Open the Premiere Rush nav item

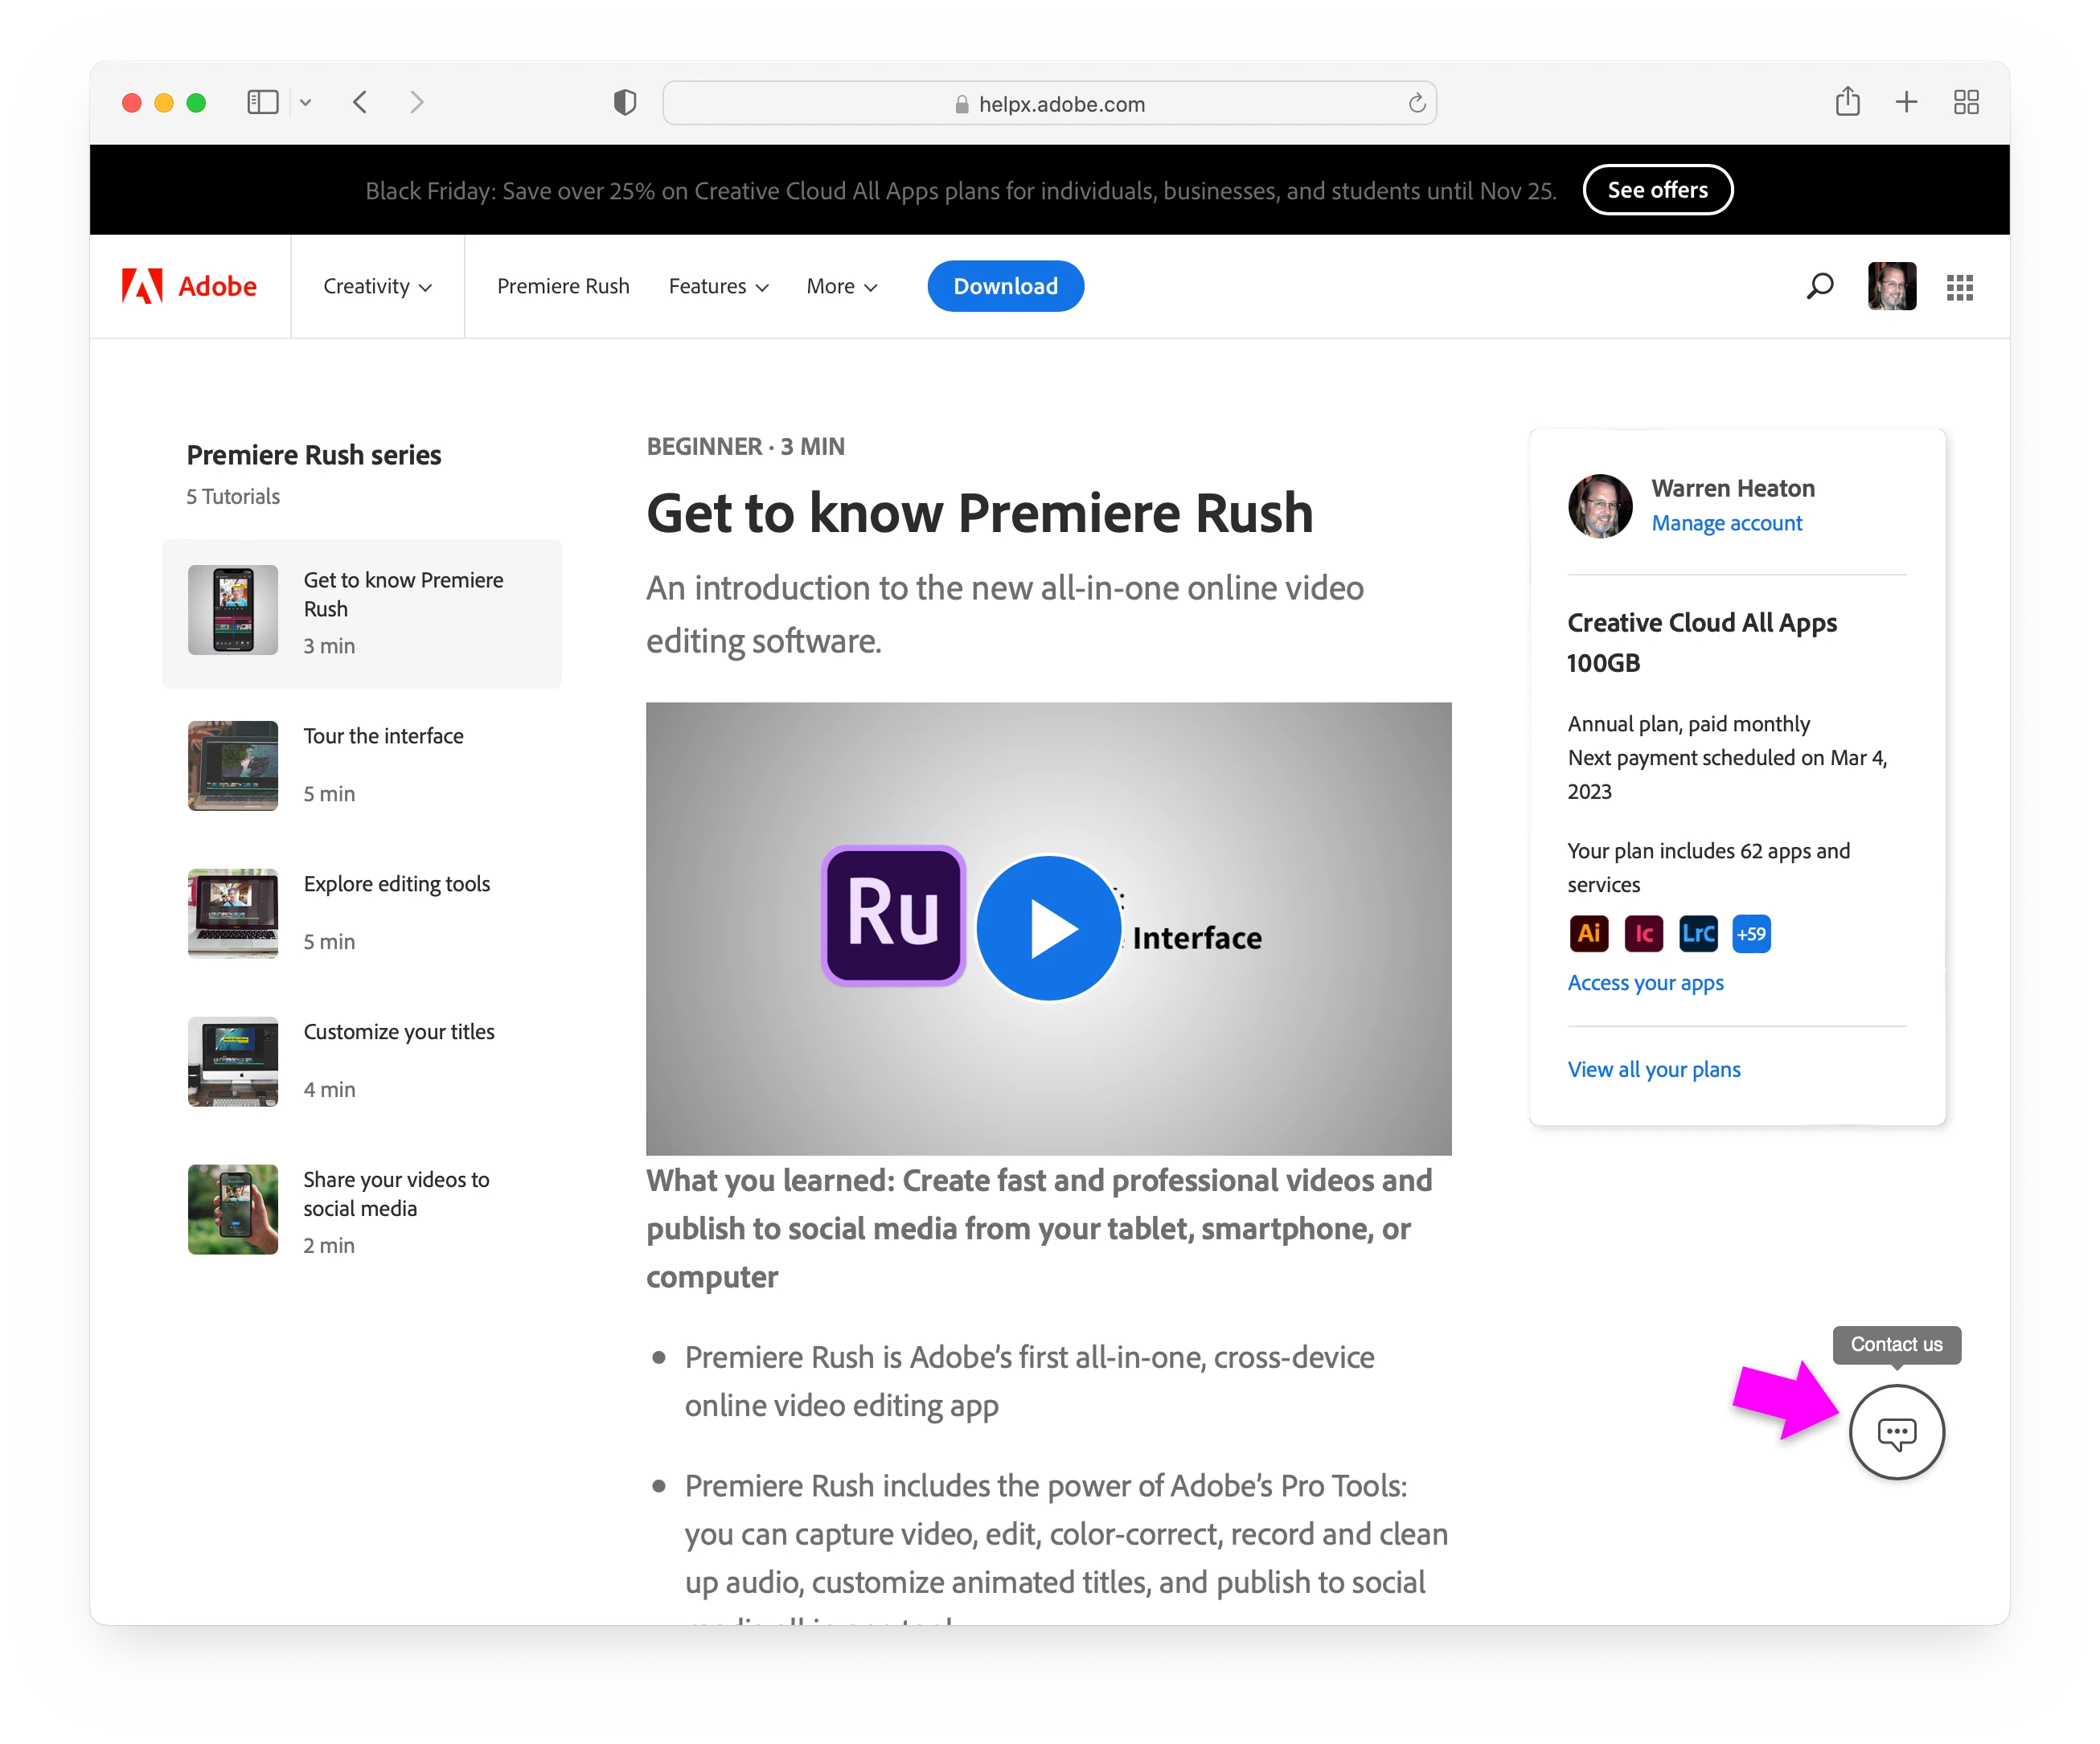[x=563, y=287]
